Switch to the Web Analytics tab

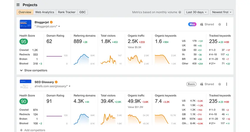(45, 12)
